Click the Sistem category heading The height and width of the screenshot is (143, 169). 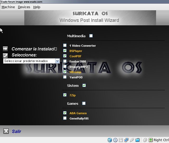(x=73, y=85)
